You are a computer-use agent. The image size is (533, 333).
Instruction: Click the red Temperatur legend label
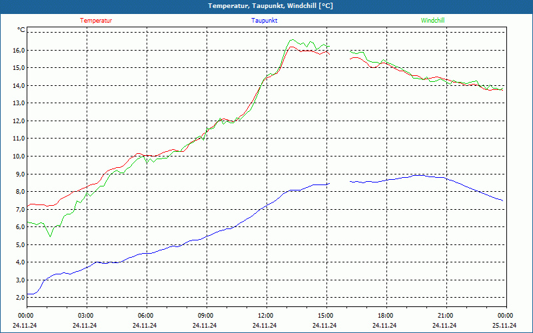point(96,21)
